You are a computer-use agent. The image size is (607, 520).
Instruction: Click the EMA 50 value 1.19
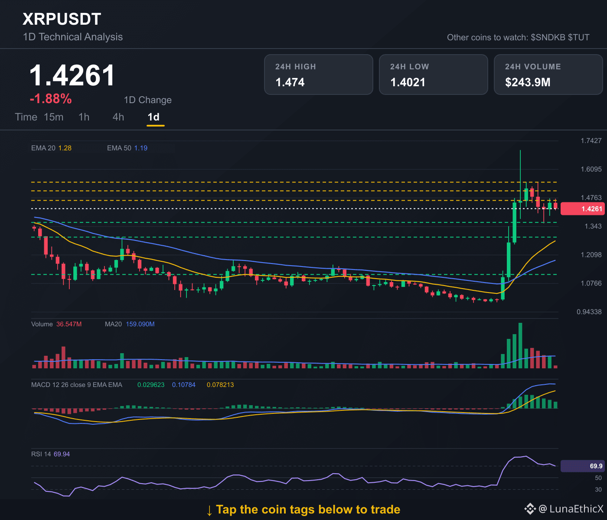pos(140,148)
